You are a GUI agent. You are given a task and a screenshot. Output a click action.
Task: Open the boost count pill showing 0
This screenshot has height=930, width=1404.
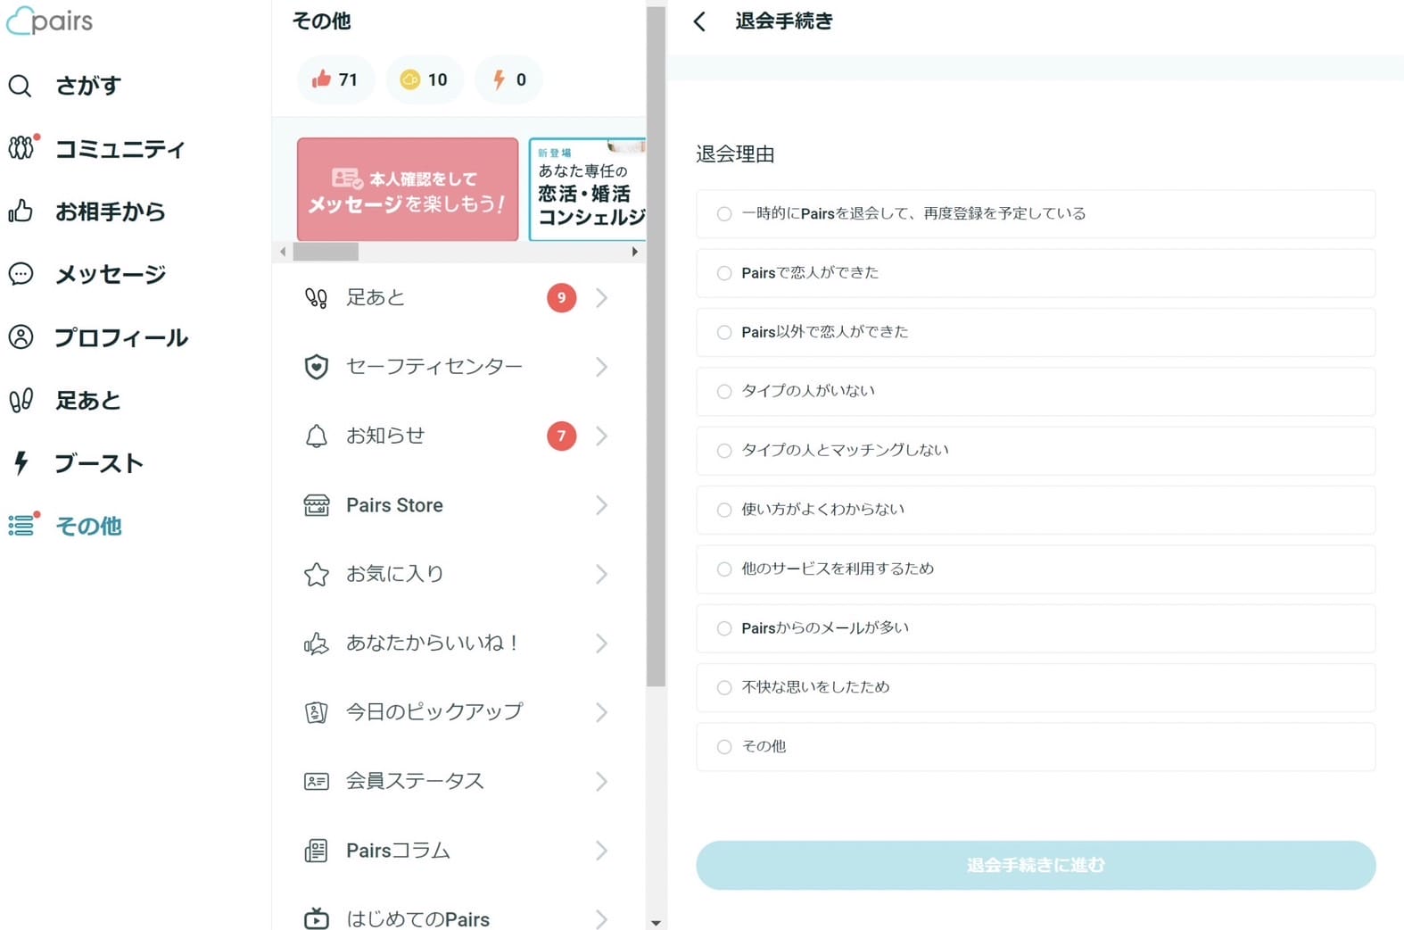coord(508,79)
